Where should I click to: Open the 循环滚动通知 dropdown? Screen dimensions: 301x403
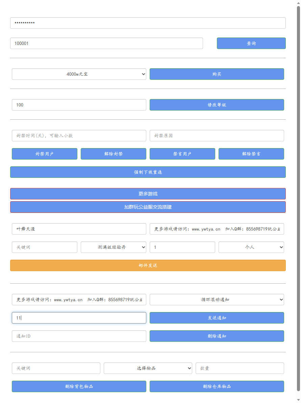[x=217, y=300]
